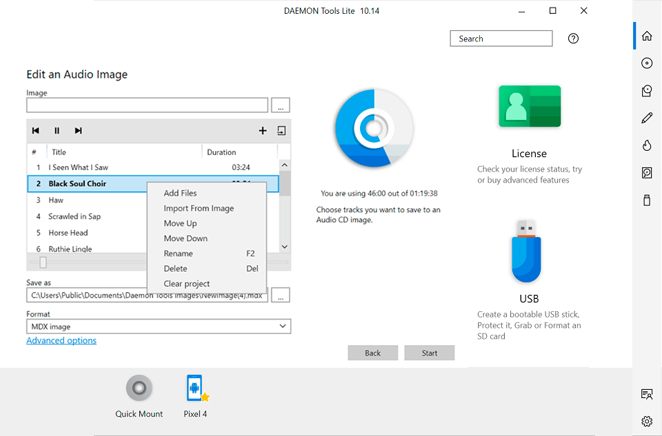Pause track playback in the audio editor
Viewport: 662px width, 436px height.
click(x=57, y=130)
